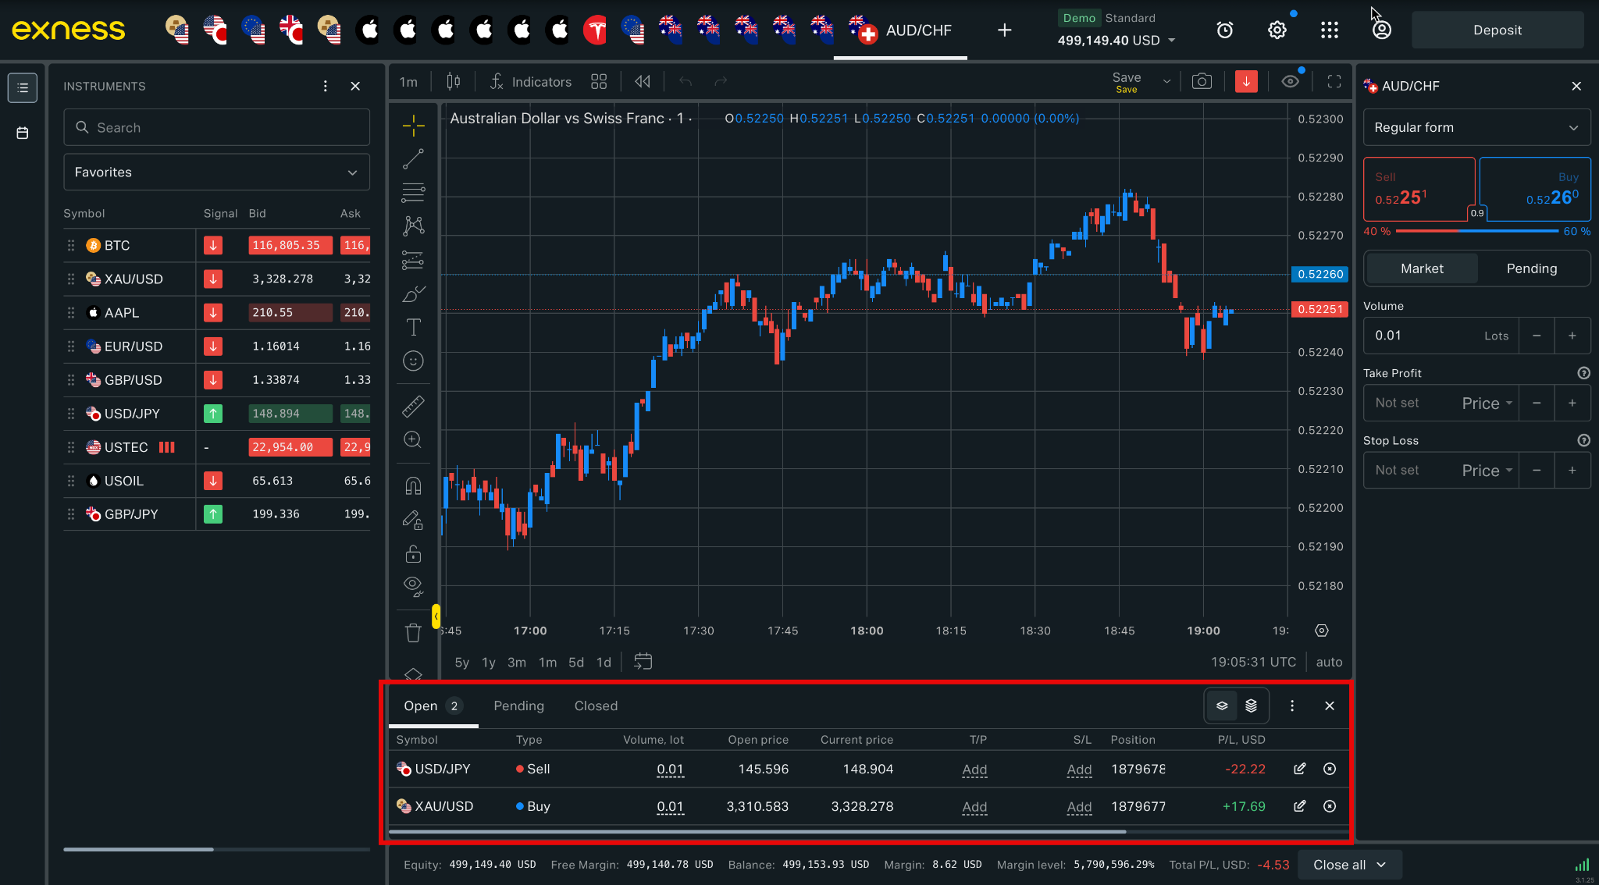Open instruments panel three-dot menu
1599x885 pixels.
coord(326,86)
